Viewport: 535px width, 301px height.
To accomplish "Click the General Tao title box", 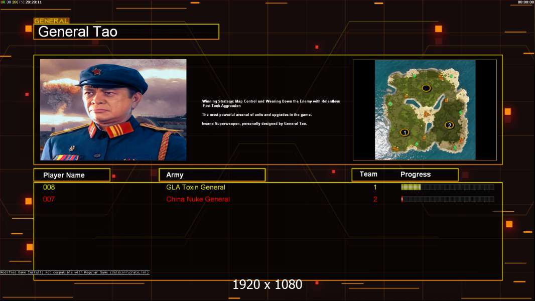I will click(x=126, y=32).
